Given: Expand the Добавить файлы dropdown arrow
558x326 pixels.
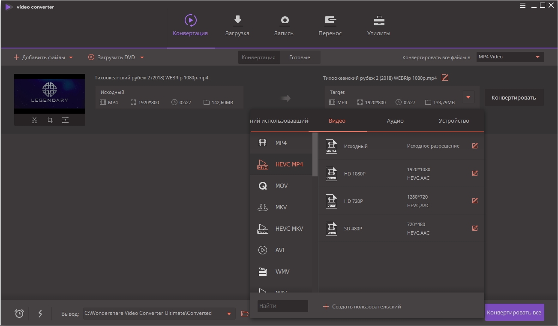Looking at the screenshot, I should tap(71, 57).
